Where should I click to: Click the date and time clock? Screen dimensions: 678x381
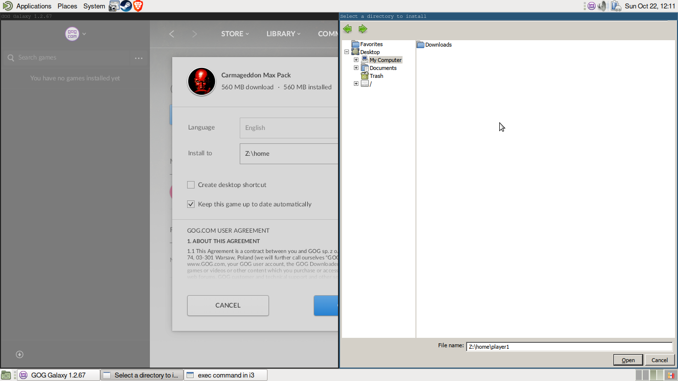point(650,6)
